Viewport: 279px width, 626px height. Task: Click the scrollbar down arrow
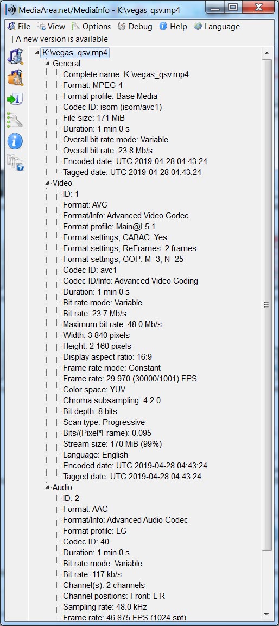coord(267,614)
